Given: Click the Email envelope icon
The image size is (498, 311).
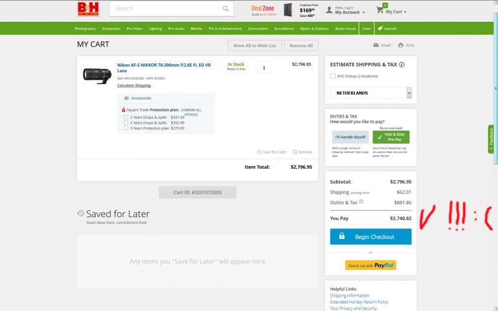Looking at the screenshot, I should pos(376,45).
